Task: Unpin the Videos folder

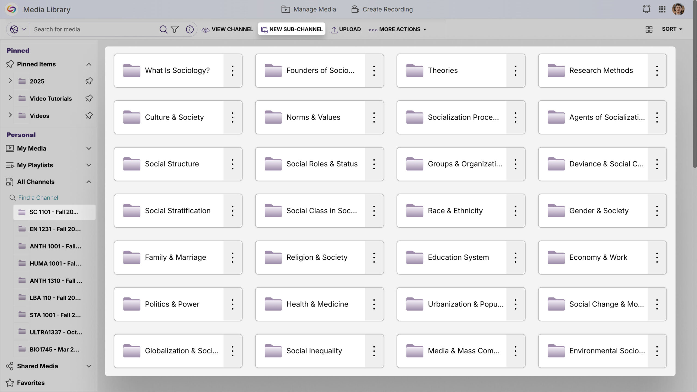Action: tap(89, 115)
